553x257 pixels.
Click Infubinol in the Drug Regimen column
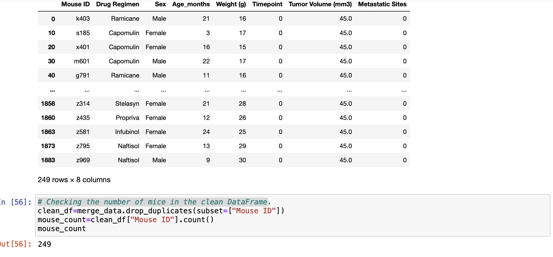(x=127, y=132)
